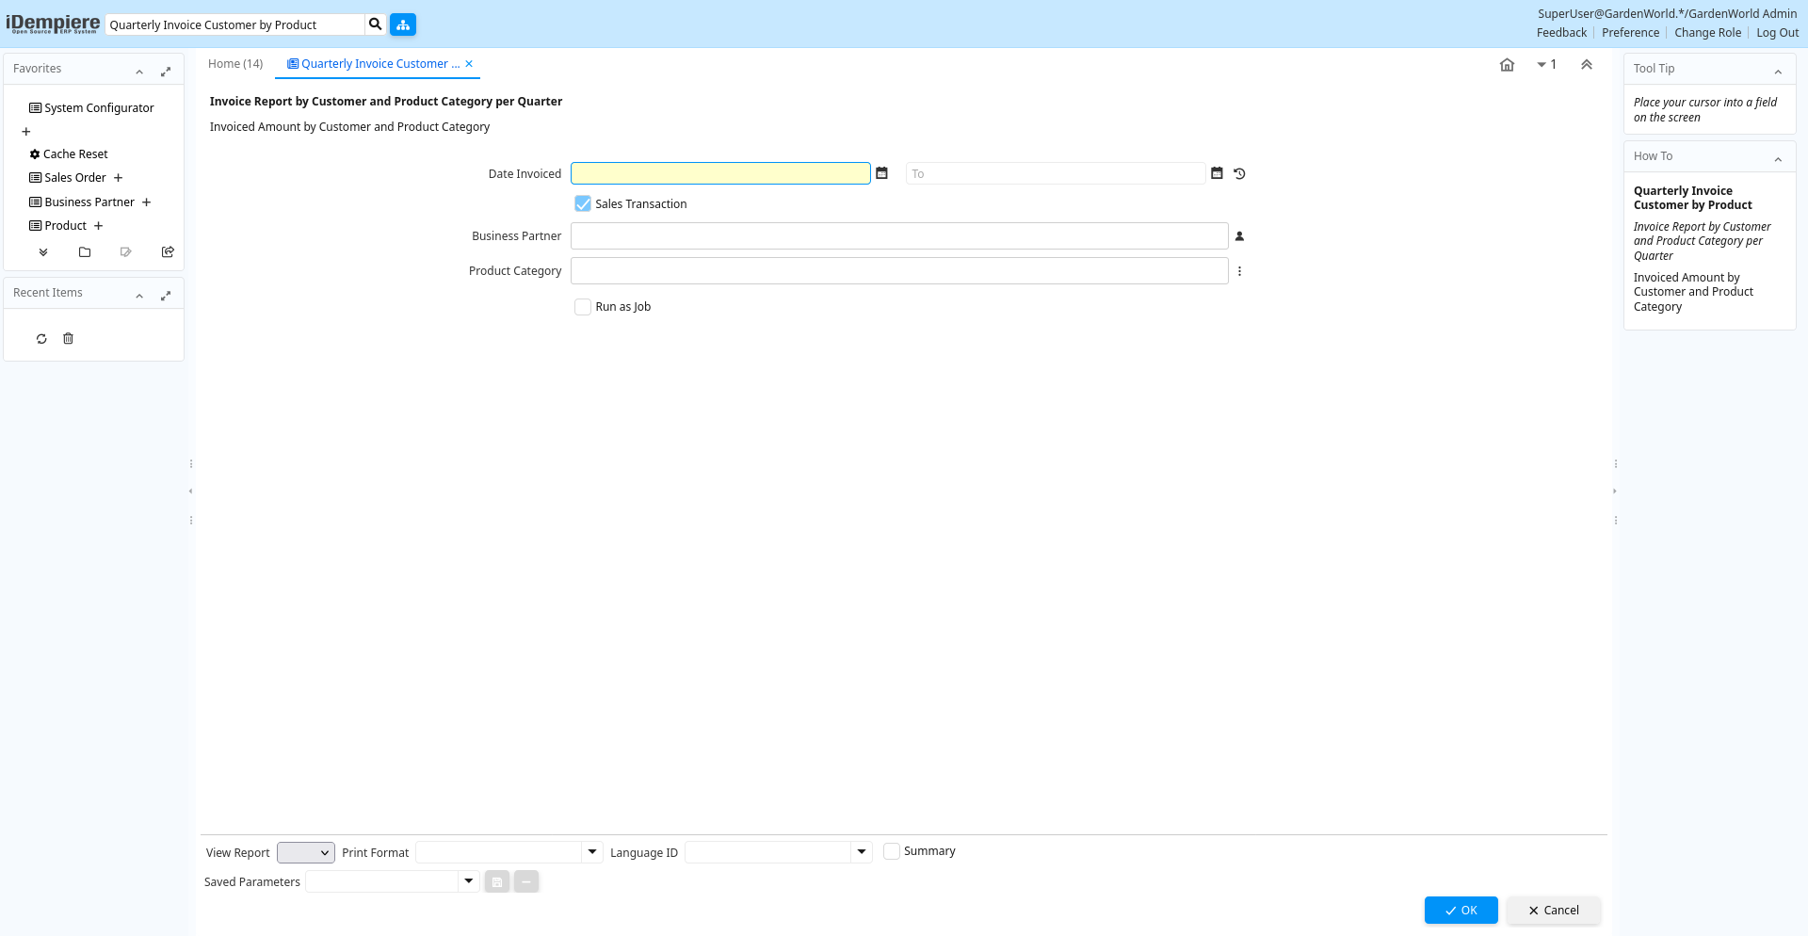
Task: Open Business Partner lookup person icon
Action: pyautogui.click(x=1239, y=236)
